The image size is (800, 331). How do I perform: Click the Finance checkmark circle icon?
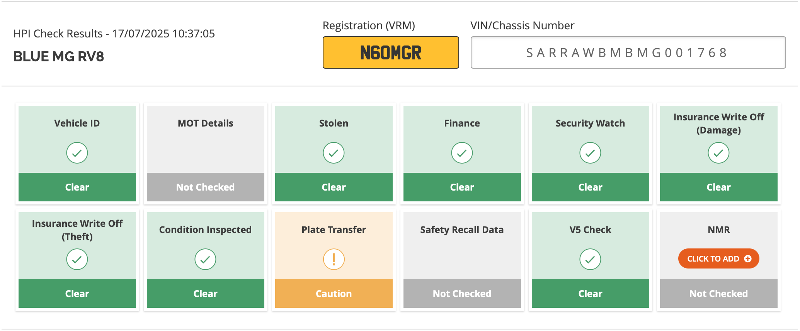pyautogui.click(x=462, y=153)
